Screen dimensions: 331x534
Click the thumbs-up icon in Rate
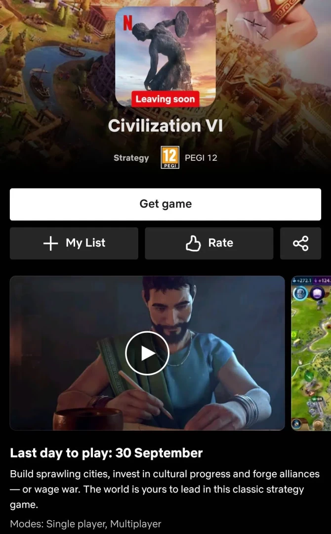[x=193, y=243]
